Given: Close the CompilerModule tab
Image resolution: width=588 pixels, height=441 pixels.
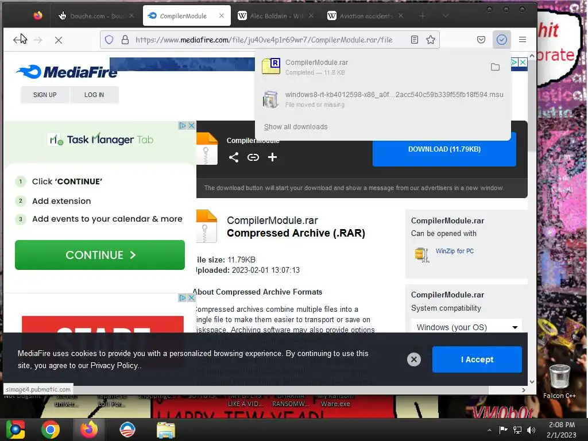Looking at the screenshot, I should click(222, 16).
